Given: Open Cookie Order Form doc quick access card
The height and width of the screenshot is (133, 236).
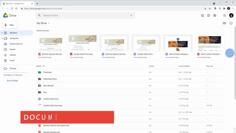Looking at the screenshot, I should point(146,48).
